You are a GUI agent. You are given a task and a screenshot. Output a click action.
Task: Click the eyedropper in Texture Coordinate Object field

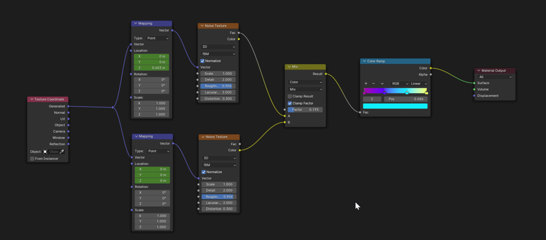point(62,152)
